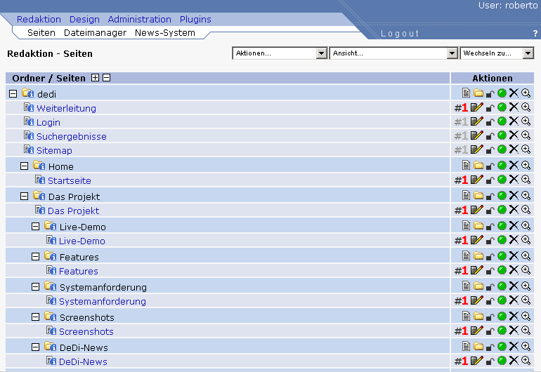Preview Sitemap page with magnifier icon
Image resolution: width=541 pixels, height=372 pixels.
[x=526, y=150]
